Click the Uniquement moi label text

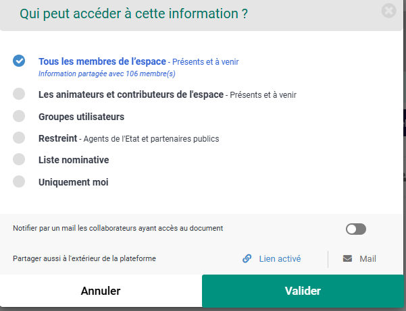[73, 182]
